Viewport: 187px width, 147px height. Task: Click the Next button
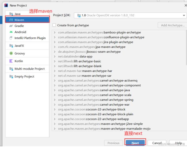click(x=135, y=143)
